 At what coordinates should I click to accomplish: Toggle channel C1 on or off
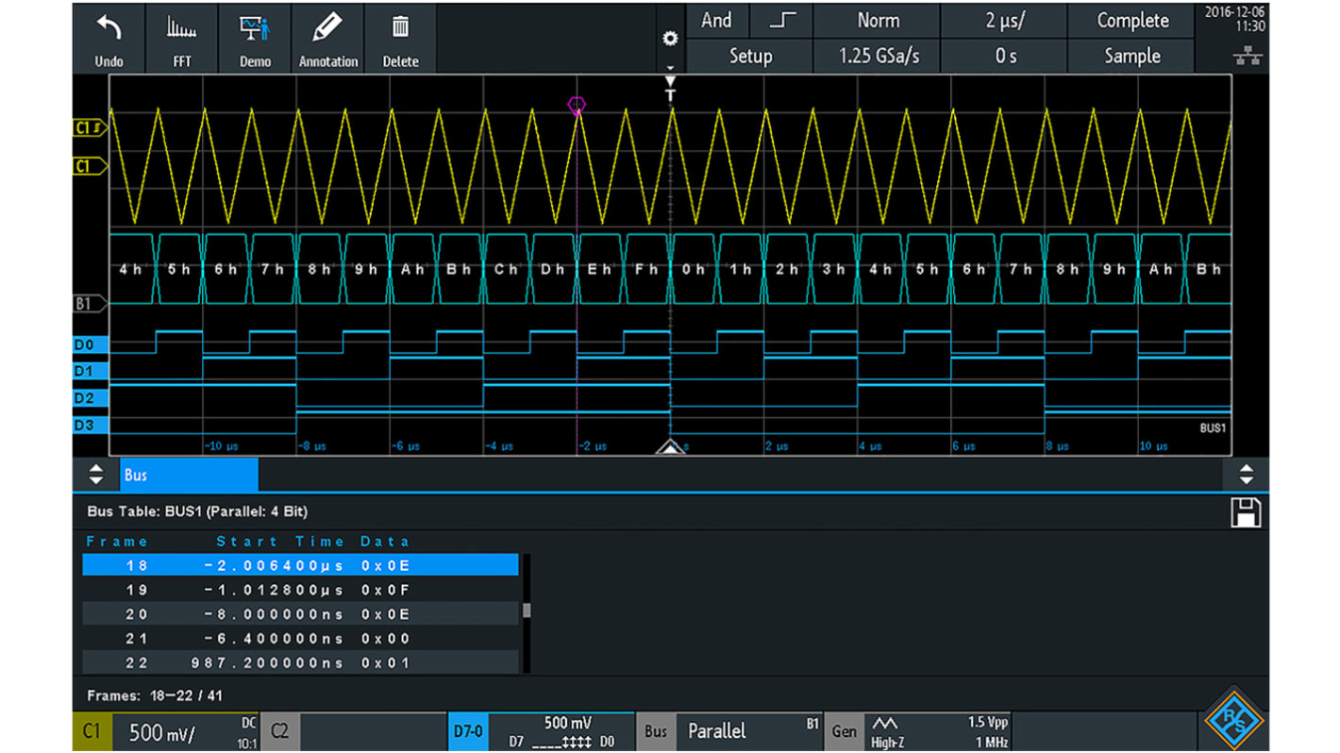tap(91, 731)
